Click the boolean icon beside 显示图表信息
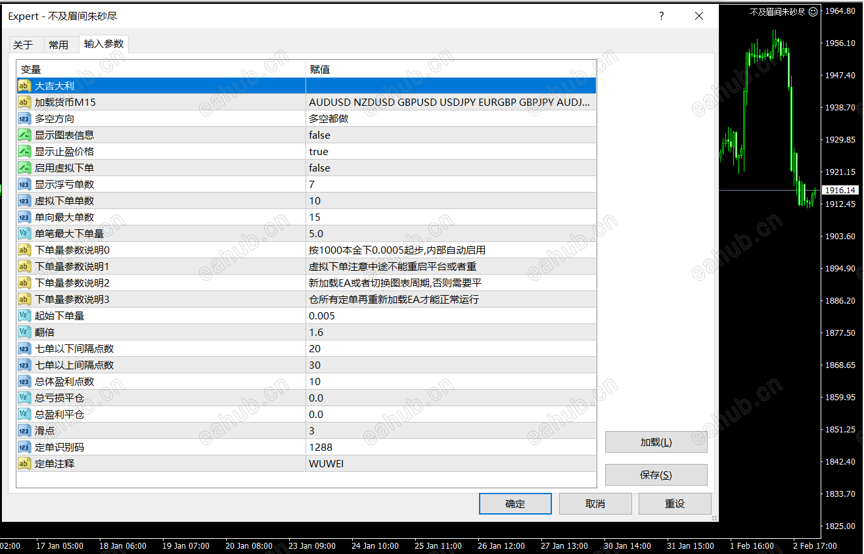 24,135
